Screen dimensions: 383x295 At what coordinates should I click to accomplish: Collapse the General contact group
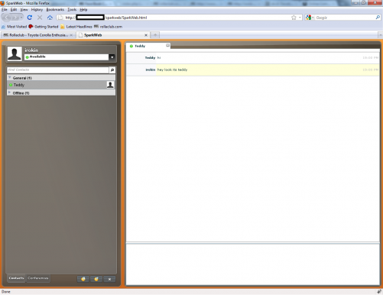pos(10,77)
